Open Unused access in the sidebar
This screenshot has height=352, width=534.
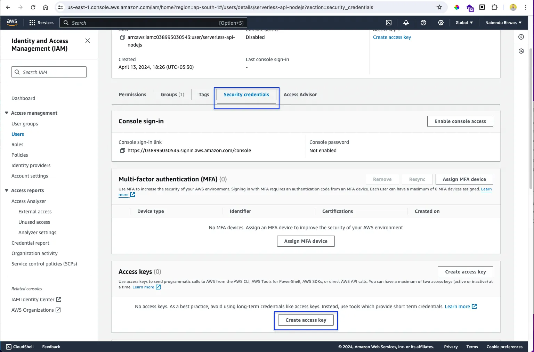click(x=34, y=222)
